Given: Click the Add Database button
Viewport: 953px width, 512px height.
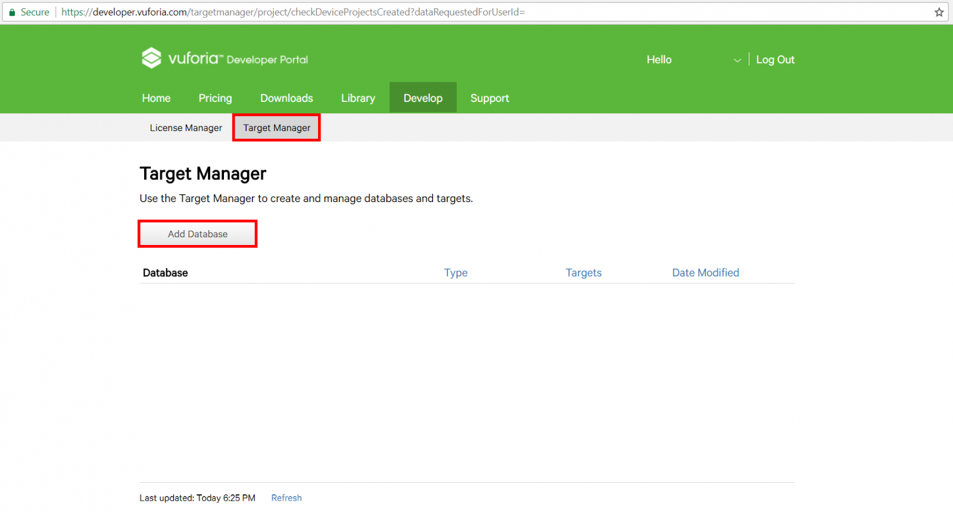Looking at the screenshot, I should [x=198, y=234].
